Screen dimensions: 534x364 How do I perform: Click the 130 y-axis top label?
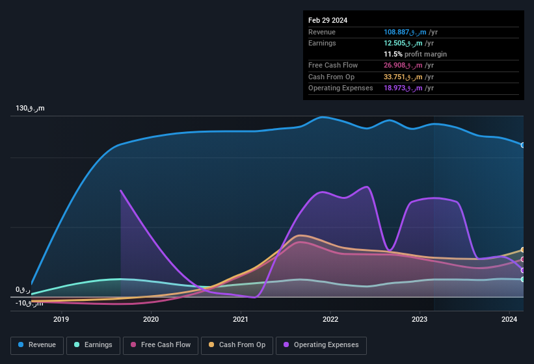[30, 108]
